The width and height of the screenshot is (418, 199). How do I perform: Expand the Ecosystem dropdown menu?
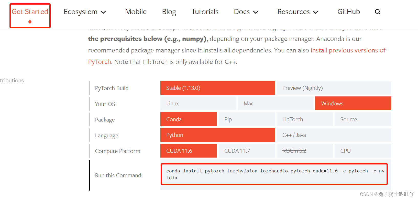coord(85,12)
